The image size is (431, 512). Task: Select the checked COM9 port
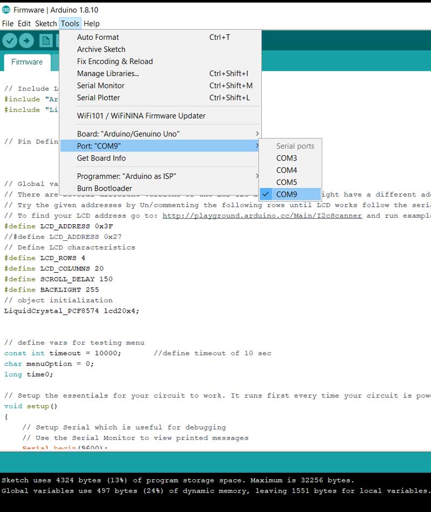tap(290, 194)
